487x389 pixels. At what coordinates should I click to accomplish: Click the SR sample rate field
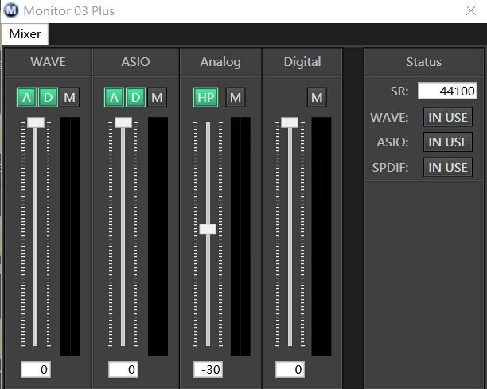(x=447, y=91)
